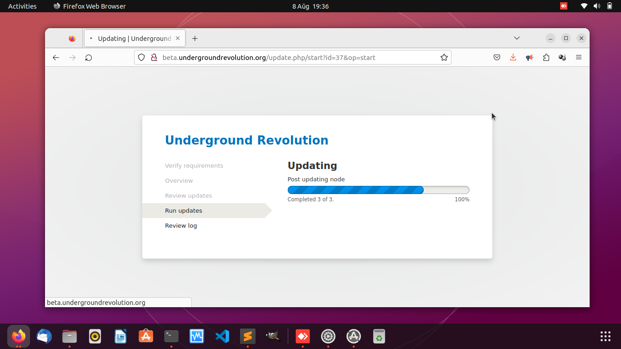Open the Extensions puzzle piece menu
This screenshot has height=349, width=621.
pos(546,58)
